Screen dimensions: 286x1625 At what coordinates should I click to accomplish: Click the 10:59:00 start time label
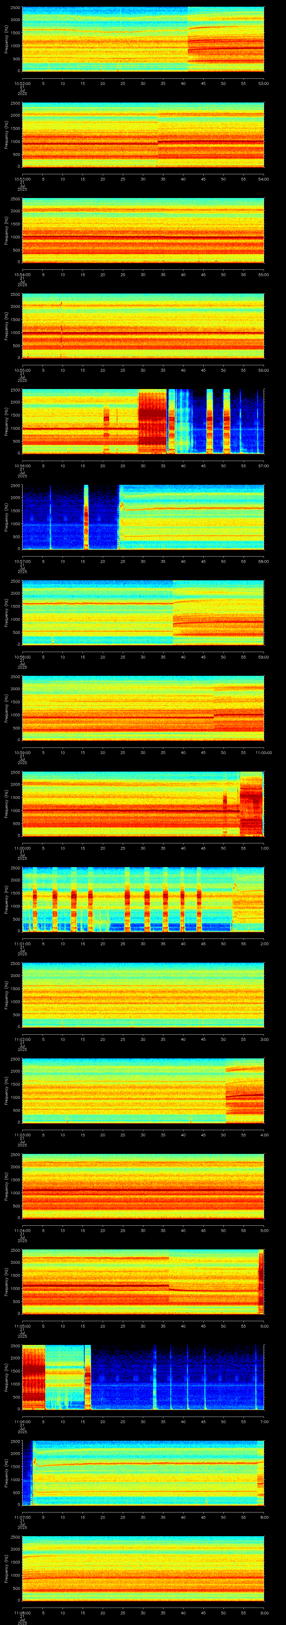[22, 753]
